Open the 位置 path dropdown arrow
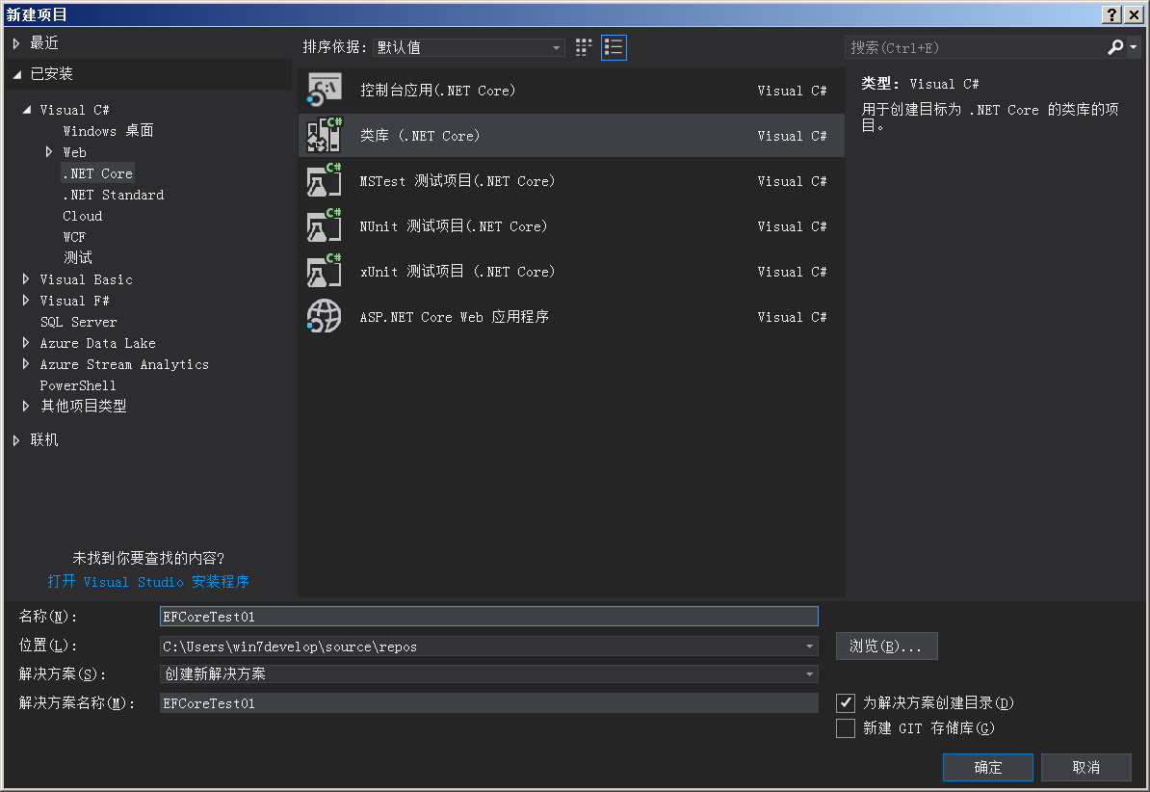The image size is (1150, 792). [809, 646]
